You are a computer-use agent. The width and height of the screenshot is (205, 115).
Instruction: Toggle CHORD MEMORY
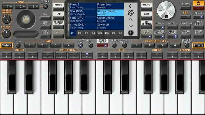point(160,36)
